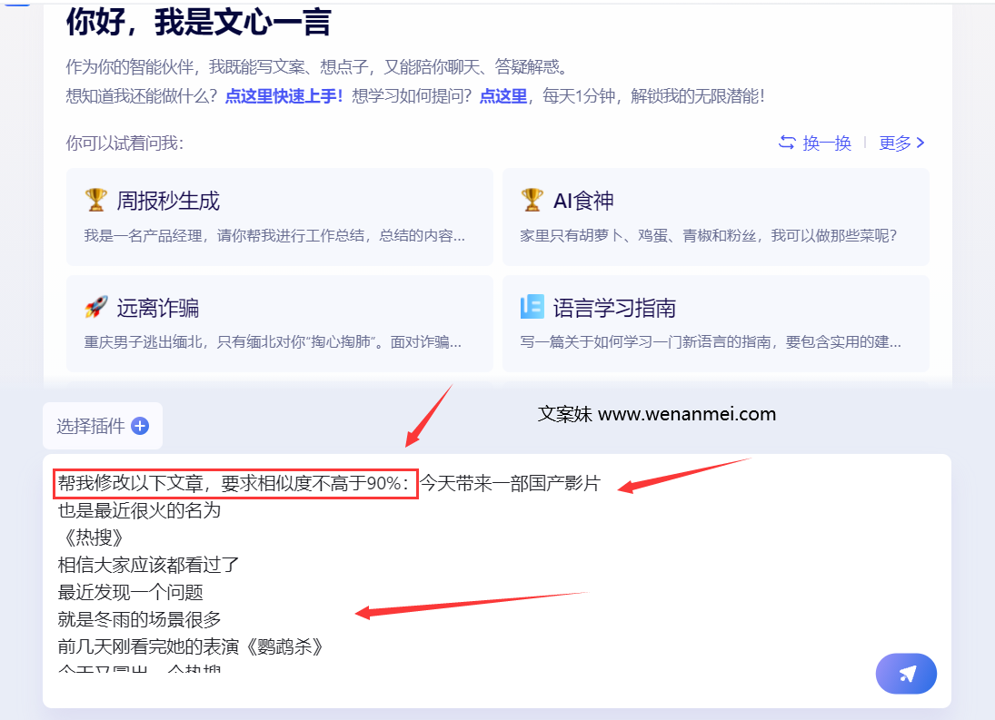This screenshot has height=720, width=995.
Task: Expand more suggestions via the 更多 chevron
Action: [x=920, y=143]
